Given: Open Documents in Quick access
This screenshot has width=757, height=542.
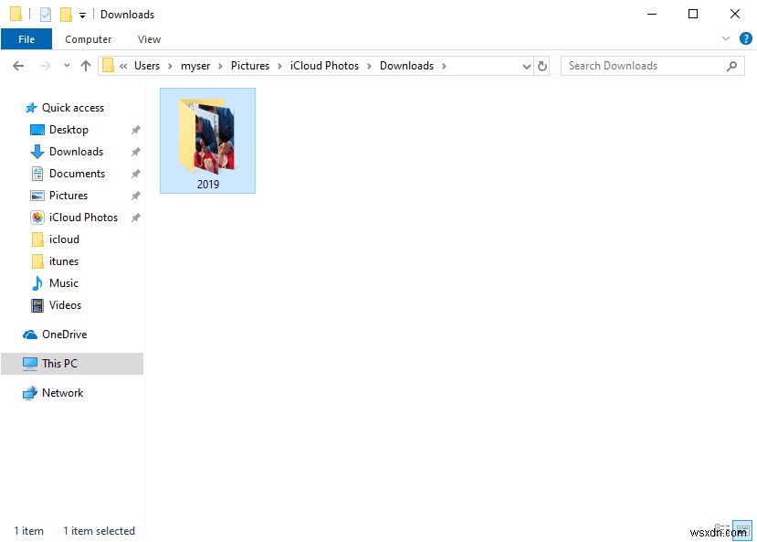Looking at the screenshot, I should coord(77,174).
